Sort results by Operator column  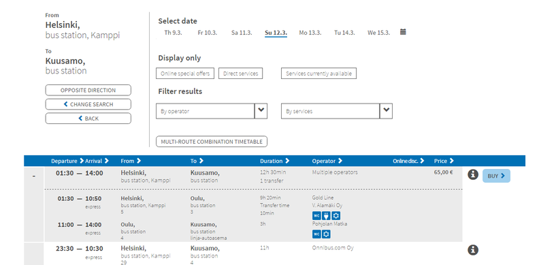327,161
